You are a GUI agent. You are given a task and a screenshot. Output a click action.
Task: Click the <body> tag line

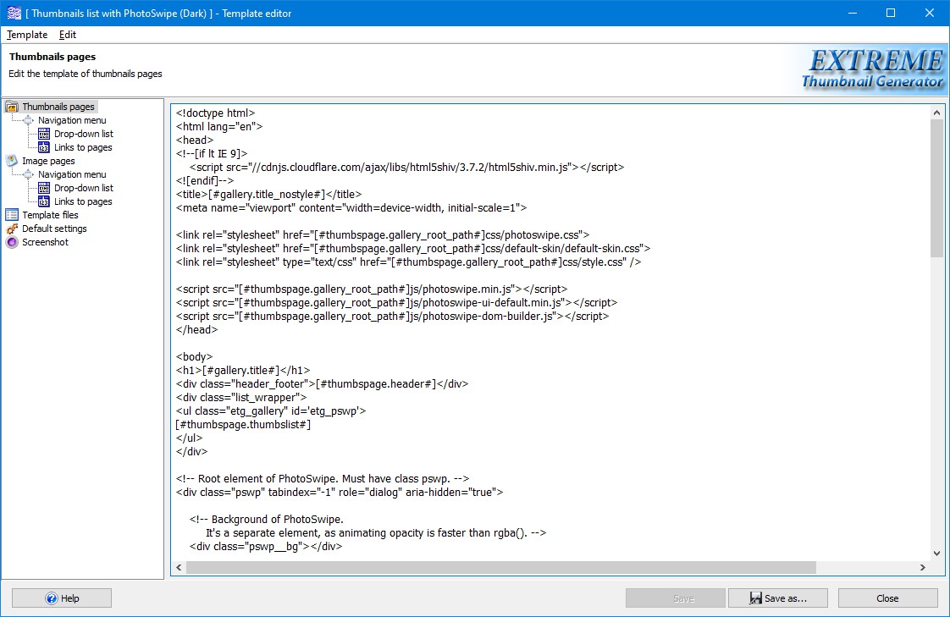tap(194, 357)
